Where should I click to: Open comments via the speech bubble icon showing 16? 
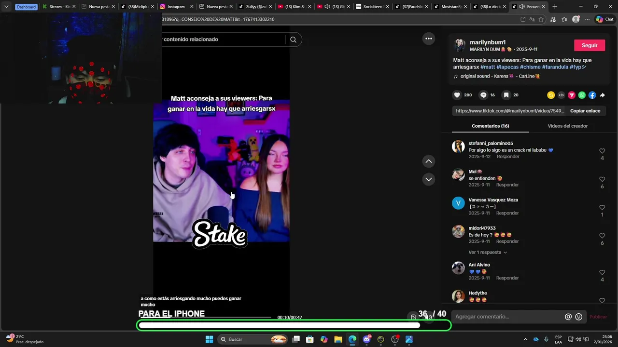pyautogui.click(x=483, y=95)
